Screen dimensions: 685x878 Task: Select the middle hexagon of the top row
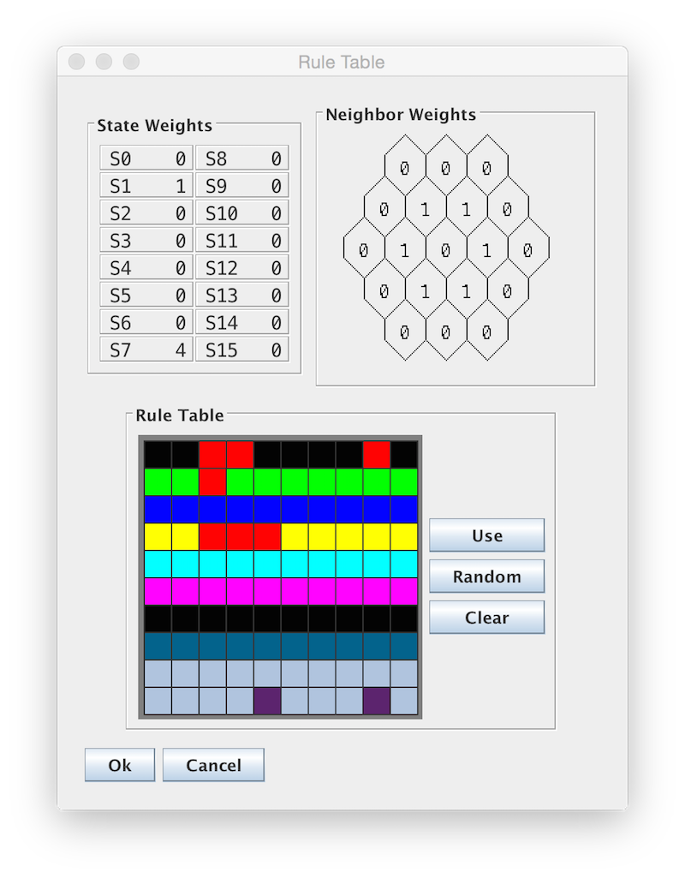click(446, 167)
